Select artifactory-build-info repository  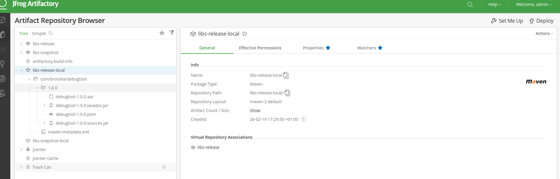pyautogui.click(x=53, y=61)
